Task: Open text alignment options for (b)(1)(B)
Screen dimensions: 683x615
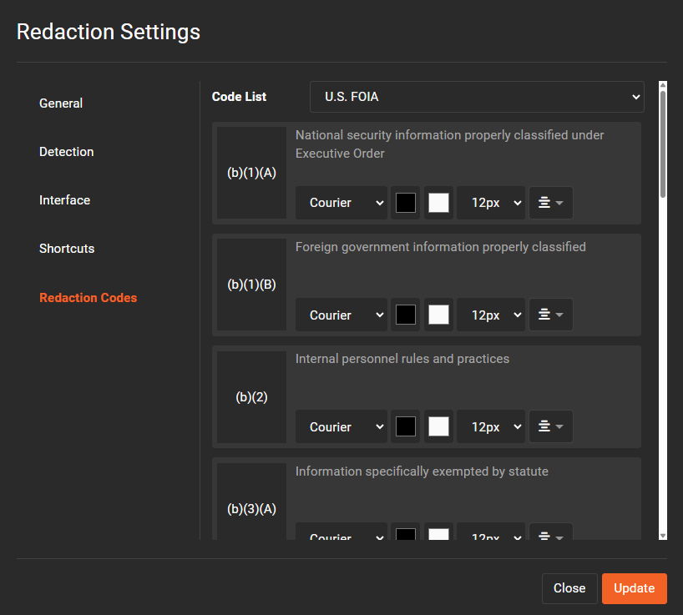Action: click(551, 315)
